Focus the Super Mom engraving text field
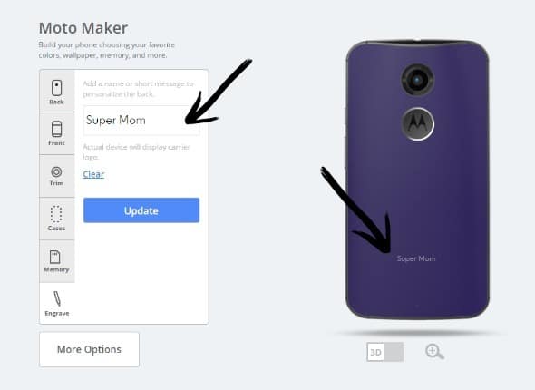535x390 pixels. point(141,121)
